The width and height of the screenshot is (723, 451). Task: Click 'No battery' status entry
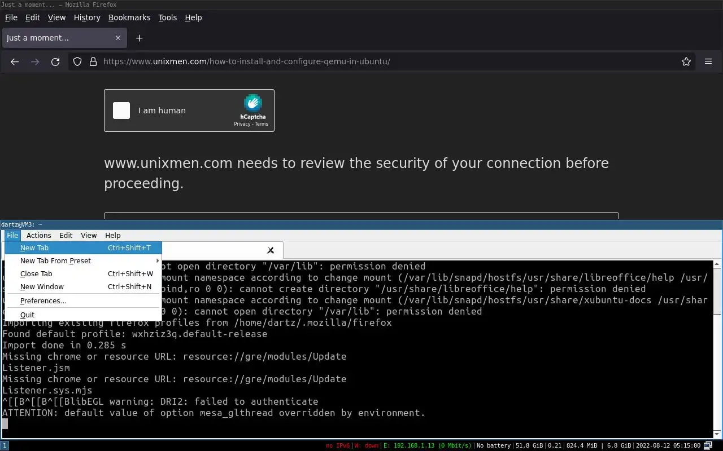[494, 445]
